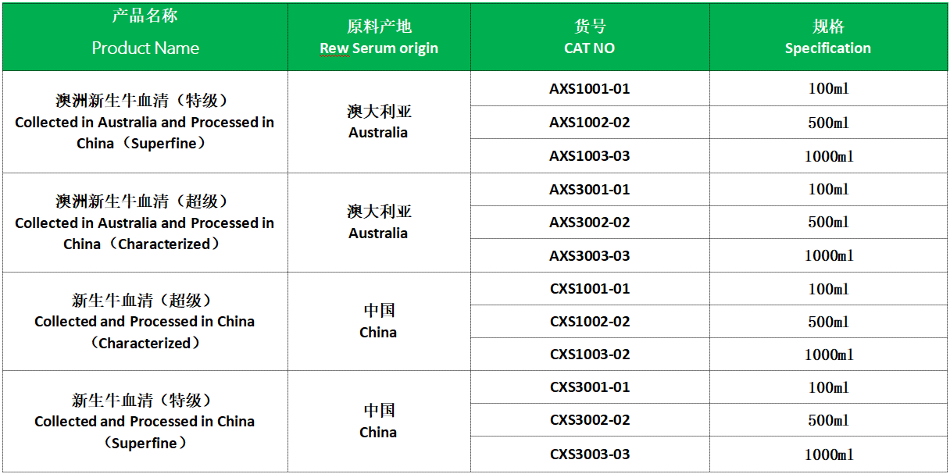Click catalog number AXS3002-02
950x474 pixels.
point(590,223)
